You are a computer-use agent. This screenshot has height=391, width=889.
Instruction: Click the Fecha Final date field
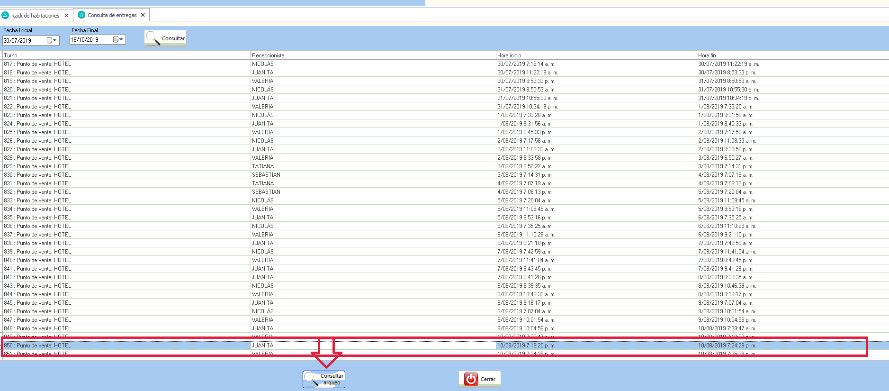pyautogui.click(x=90, y=40)
